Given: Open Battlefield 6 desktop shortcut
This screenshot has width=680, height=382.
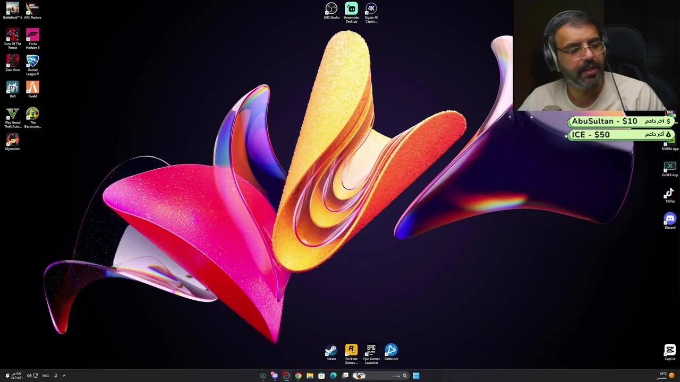Looking at the screenshot, I should pyautogui.click(x=12, y=11).
